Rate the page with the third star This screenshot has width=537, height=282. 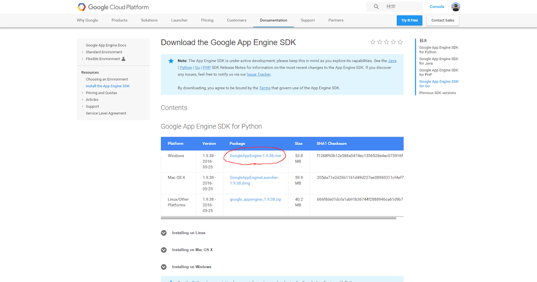pos(387,42)
